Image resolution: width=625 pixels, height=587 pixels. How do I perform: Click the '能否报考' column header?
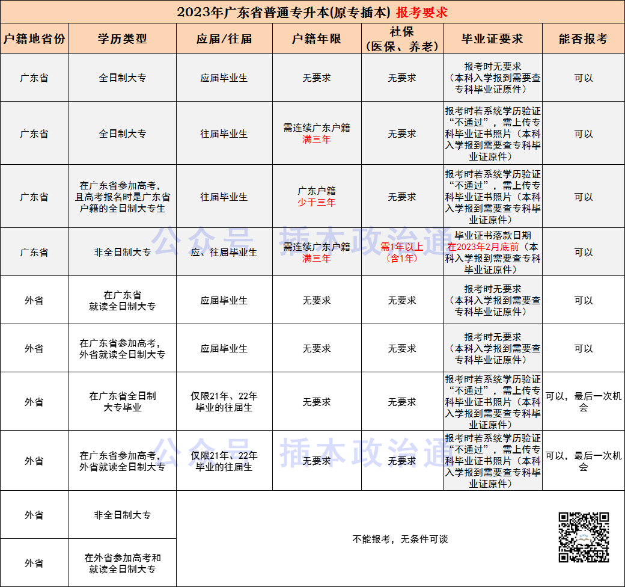click(x=584, y=38)
